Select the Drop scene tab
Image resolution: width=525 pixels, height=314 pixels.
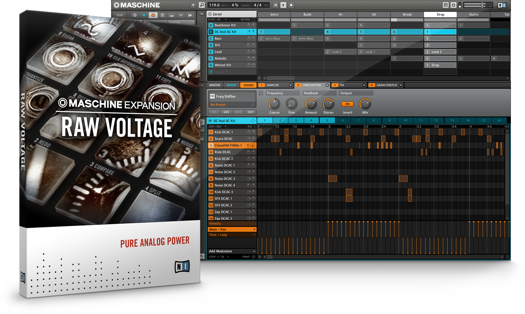[x=440, y=14]
